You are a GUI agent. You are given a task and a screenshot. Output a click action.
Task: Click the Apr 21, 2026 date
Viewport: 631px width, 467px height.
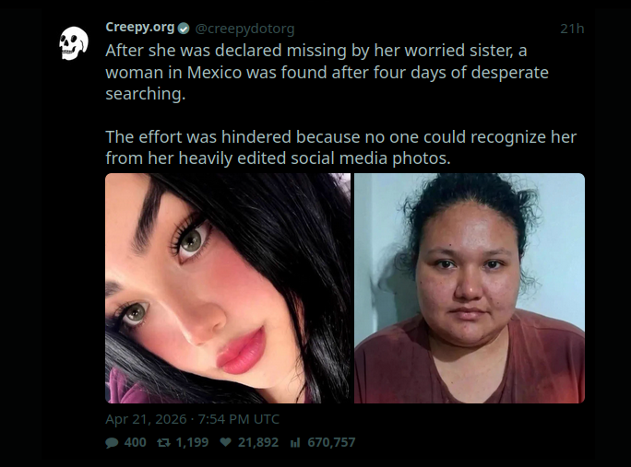pos(146,419)
